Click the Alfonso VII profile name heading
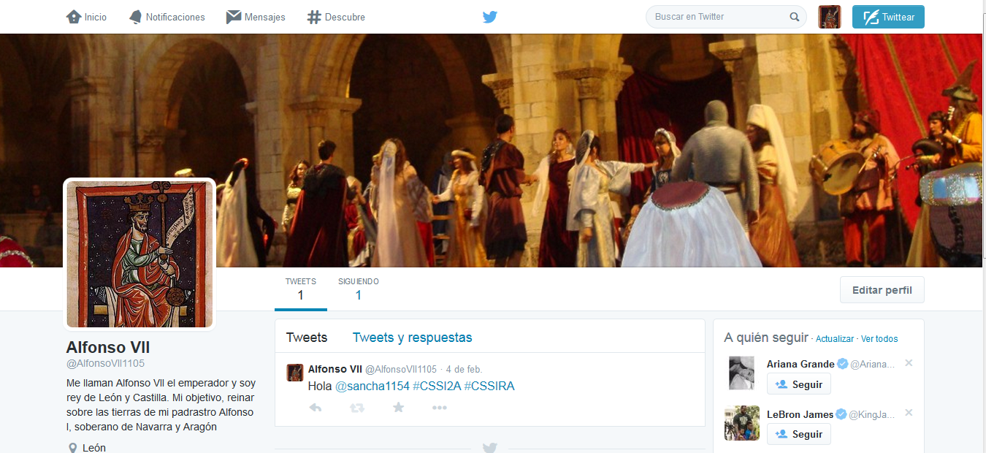Viewport: 986px width, 453px height. pos(108,347)
